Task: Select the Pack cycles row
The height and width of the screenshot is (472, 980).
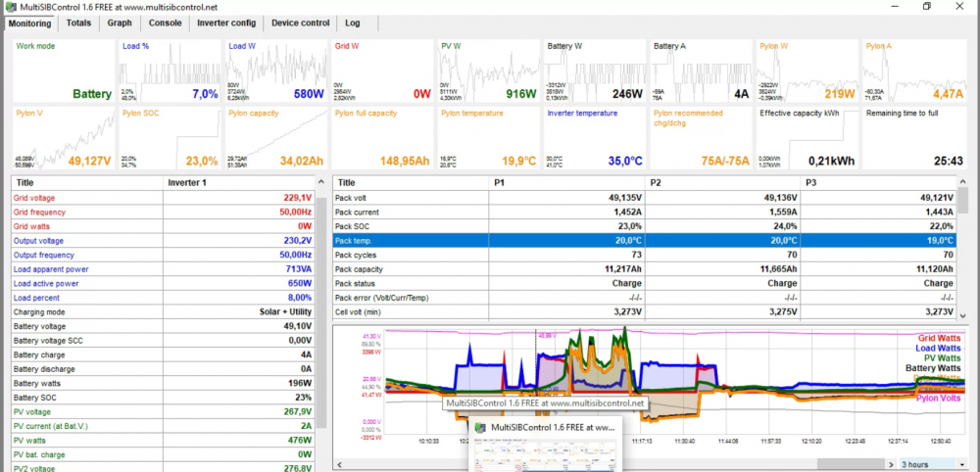Action: pos(645,255)
